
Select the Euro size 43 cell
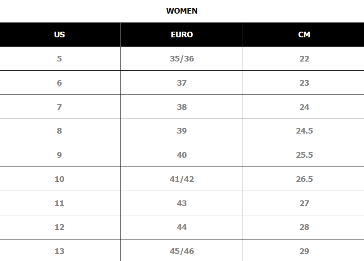[x=182, y=203]
